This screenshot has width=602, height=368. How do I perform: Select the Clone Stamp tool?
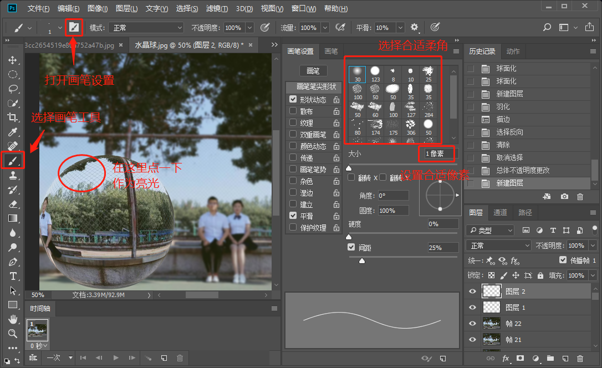click(x=13, y=175)
